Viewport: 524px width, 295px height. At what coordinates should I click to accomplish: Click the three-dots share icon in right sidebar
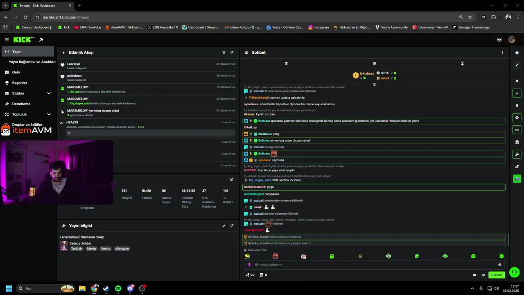click(517, 166)
